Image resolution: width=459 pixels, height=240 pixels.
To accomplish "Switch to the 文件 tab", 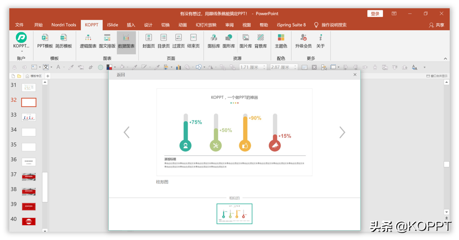I will pyautogui.click(x=20, y=25).
